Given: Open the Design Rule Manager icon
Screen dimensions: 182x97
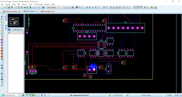Looking at the screenshot, I should coord(156,7).
